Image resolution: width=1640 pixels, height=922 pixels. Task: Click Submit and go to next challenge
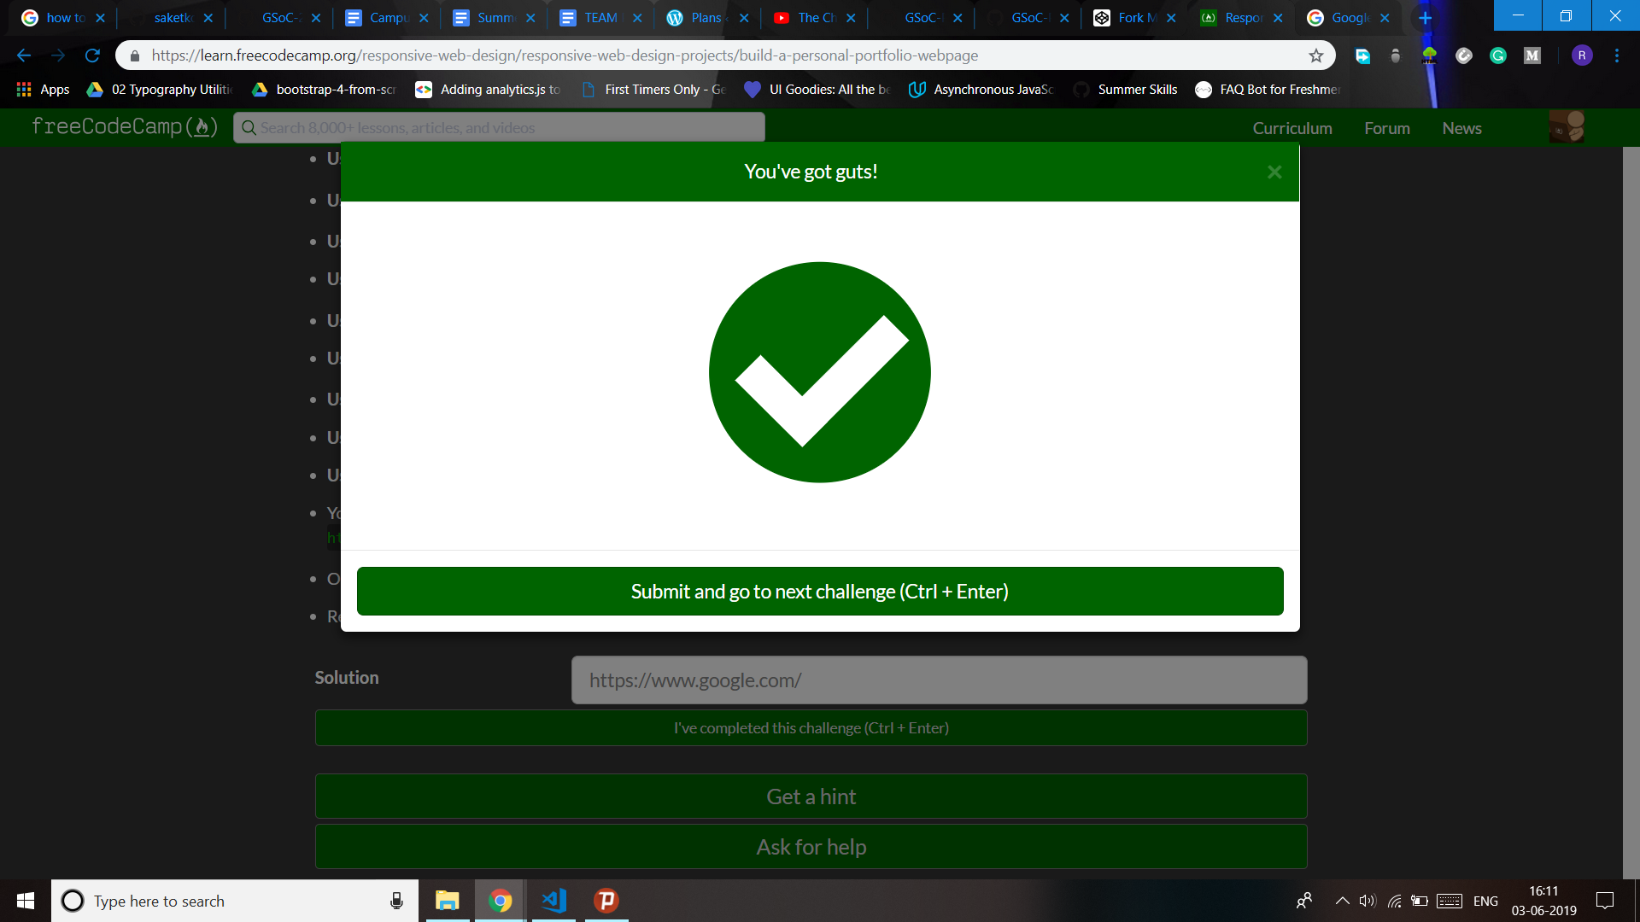[819, 591]
